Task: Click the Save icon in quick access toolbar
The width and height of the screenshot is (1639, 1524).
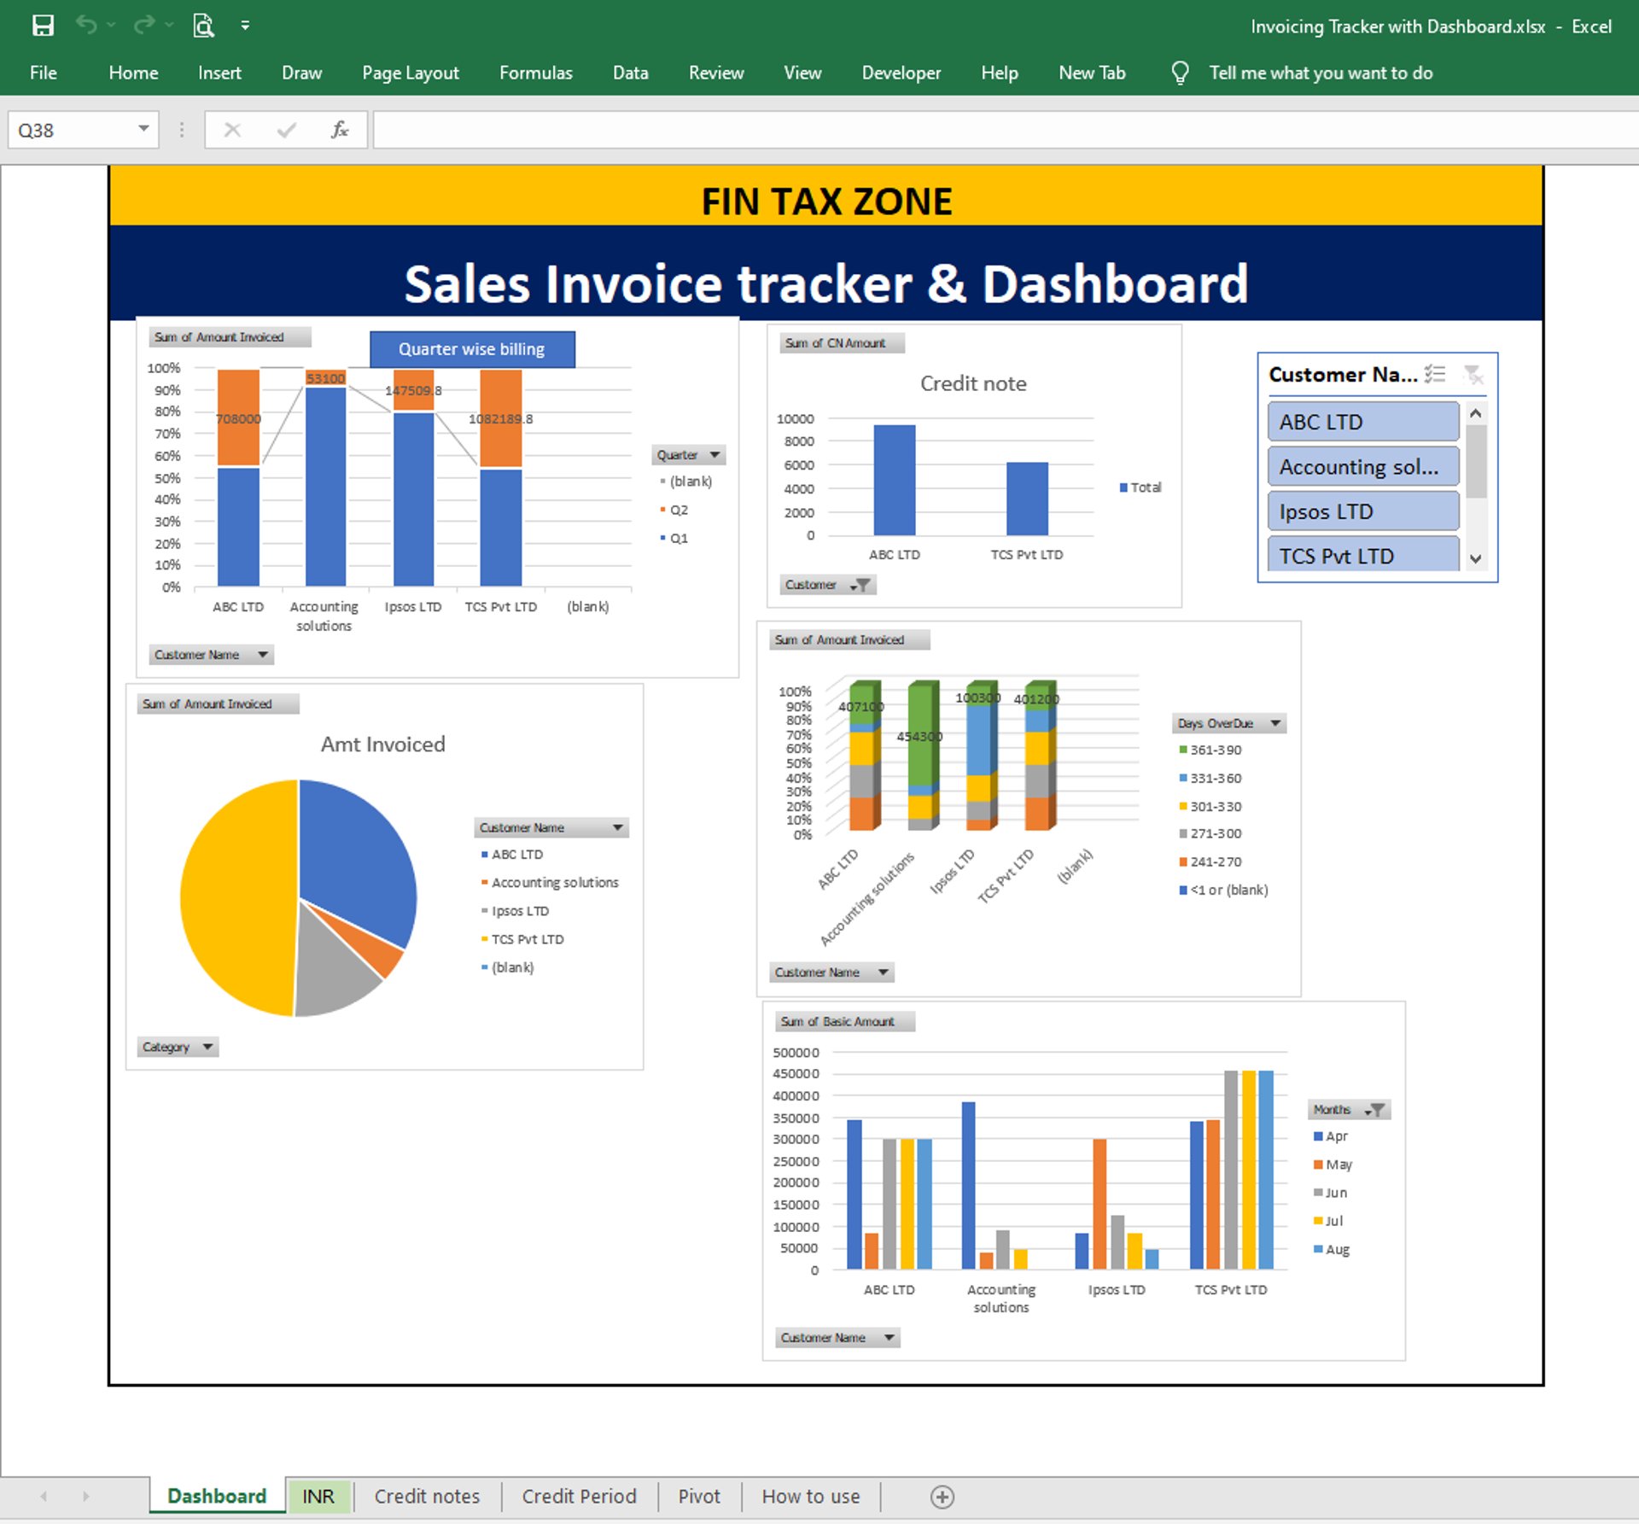Action: coord(43,26)
